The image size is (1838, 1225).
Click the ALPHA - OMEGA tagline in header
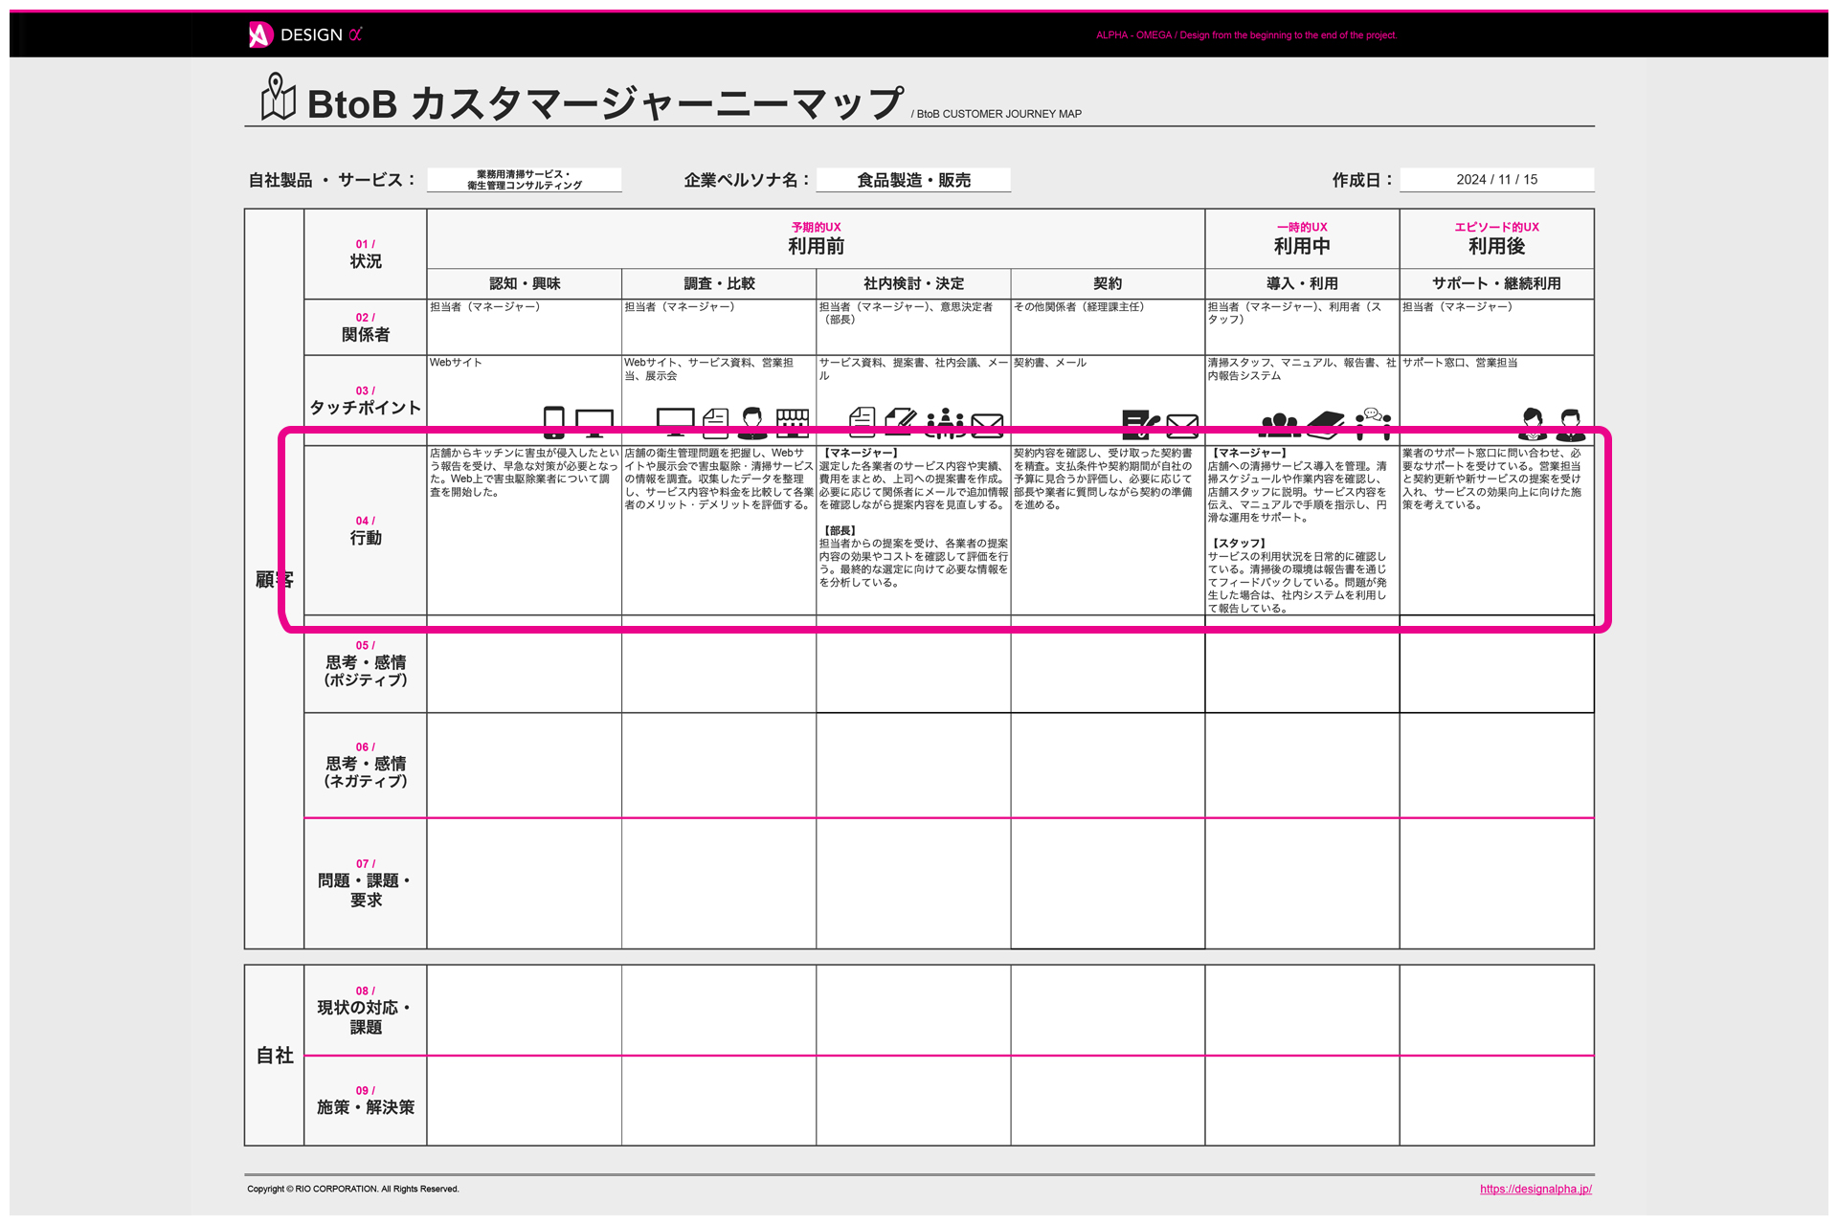point(1246,35)
